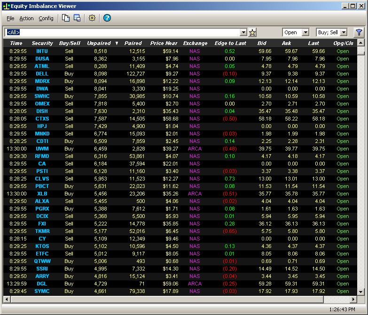This screenshot has width=368, height=315.
Task: Click the save windows toolbar icon
Action: click(x=77, y=18)
